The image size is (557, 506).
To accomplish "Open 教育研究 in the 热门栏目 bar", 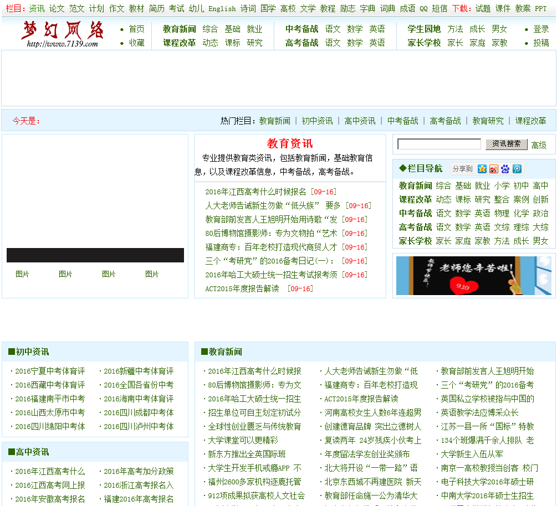I will 488,121.
